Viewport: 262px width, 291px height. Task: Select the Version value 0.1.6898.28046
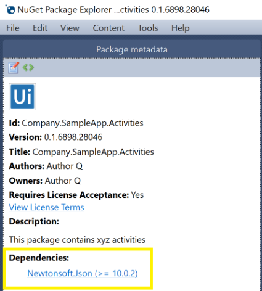[73, 137]
